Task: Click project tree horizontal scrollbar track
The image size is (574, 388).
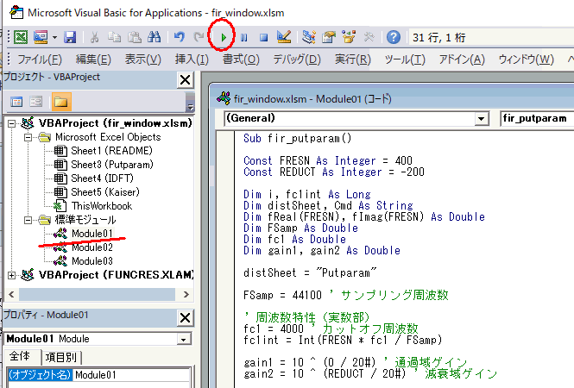Action: [97, 294]
